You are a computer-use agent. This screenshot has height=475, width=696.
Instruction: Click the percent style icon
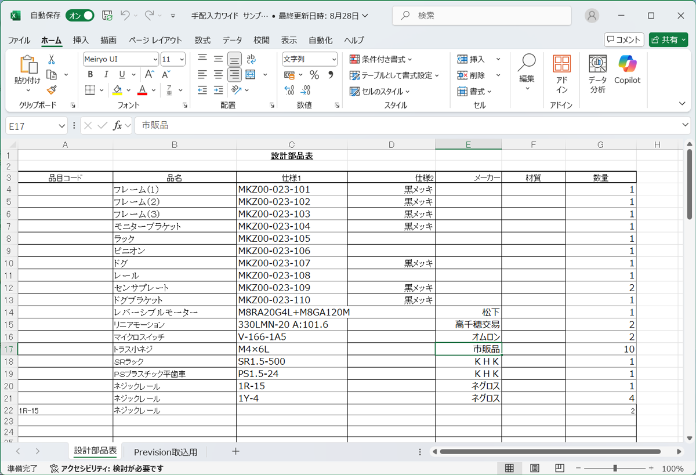pos(314,75)
